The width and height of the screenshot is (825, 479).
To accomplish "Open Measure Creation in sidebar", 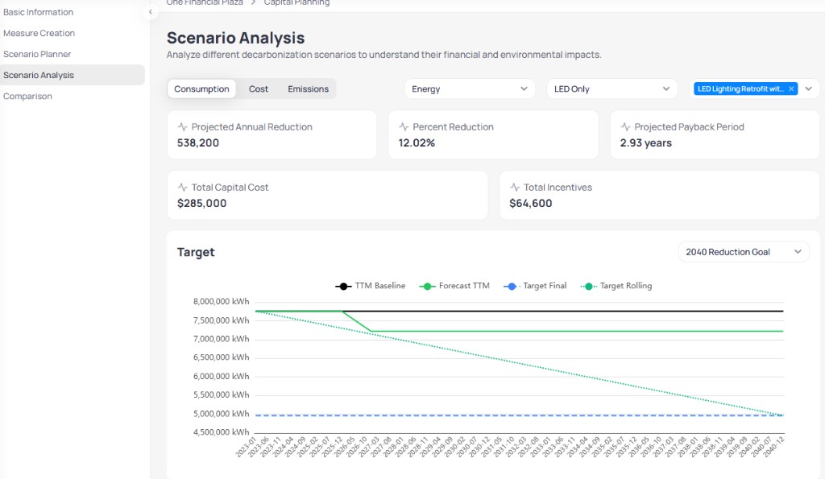I will click(x=39, y=33).
